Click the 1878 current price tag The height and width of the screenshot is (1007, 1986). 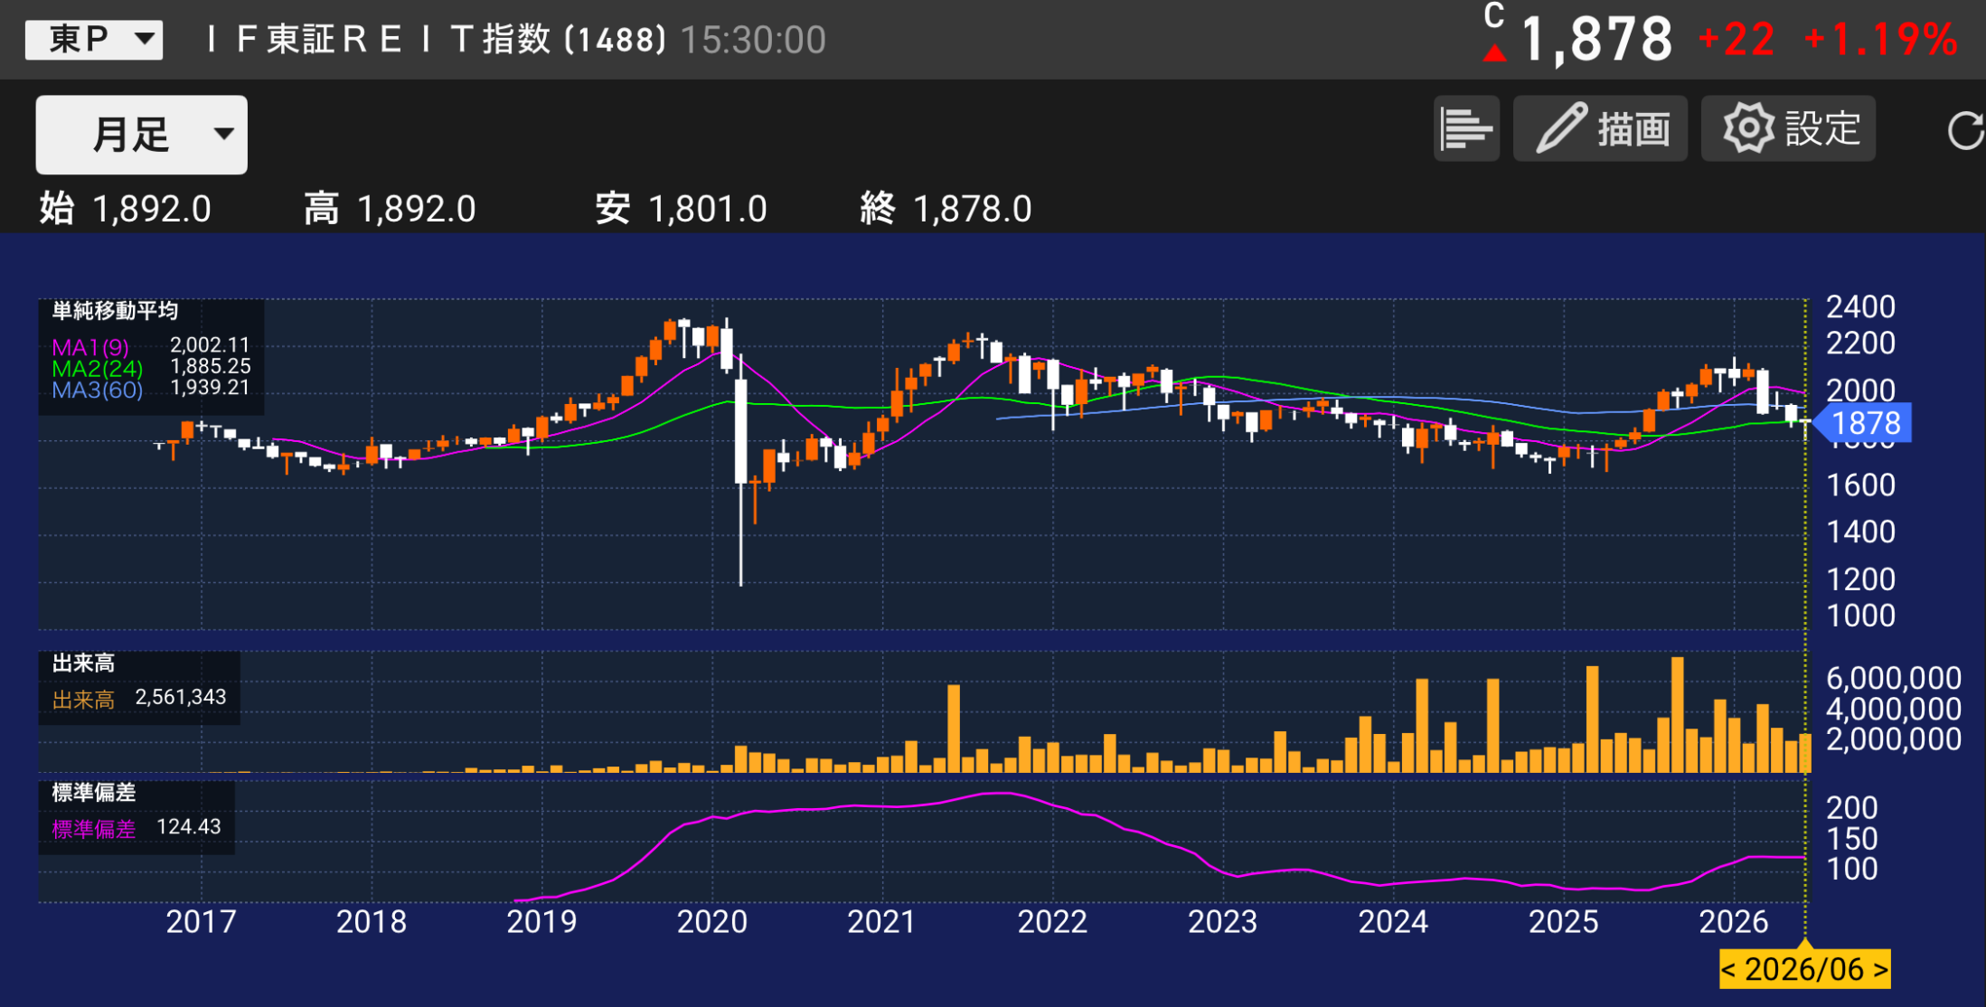tap(1864, 423)
